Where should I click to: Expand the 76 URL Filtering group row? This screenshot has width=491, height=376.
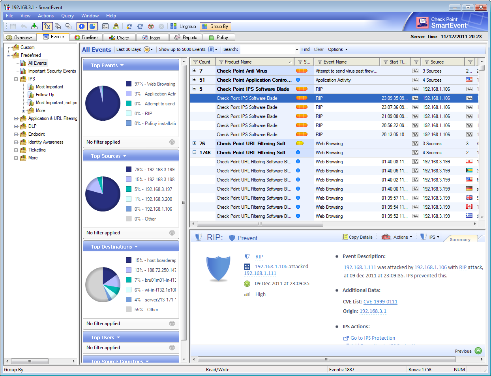[x=194, y=143]
